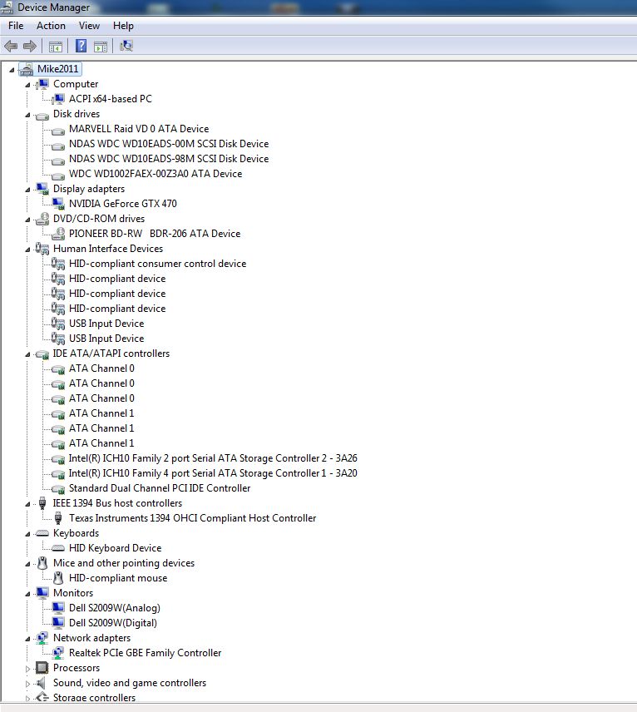This screenshot has width=637, height=712.
Task: Click the NVIDIA GeForce GTX 470 device icon
Action: click(58, 204)
